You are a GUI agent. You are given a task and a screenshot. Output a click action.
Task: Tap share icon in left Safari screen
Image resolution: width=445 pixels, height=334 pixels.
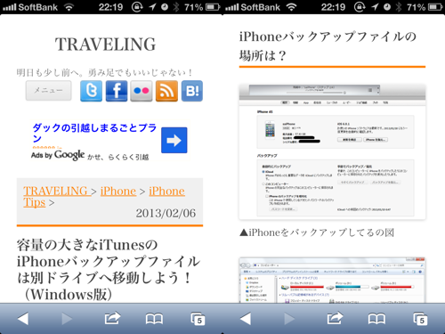click(x=112, y=318)
